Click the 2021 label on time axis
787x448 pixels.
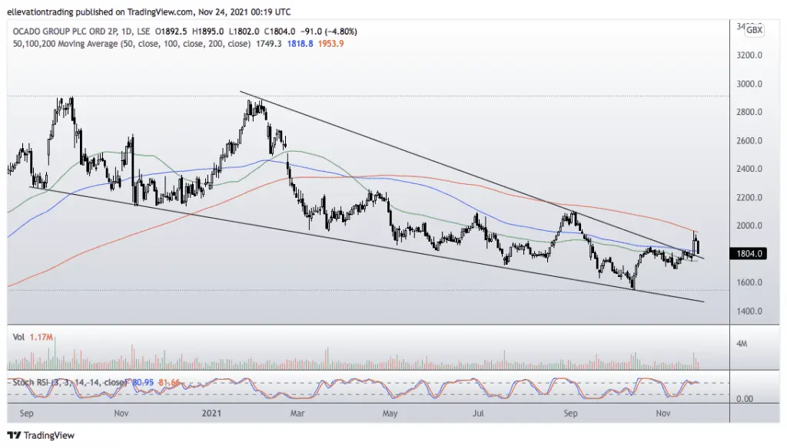coord(211,413)
